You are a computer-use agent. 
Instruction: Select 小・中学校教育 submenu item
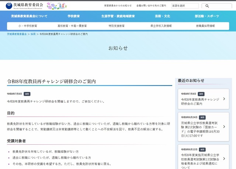tap(28, 26)
